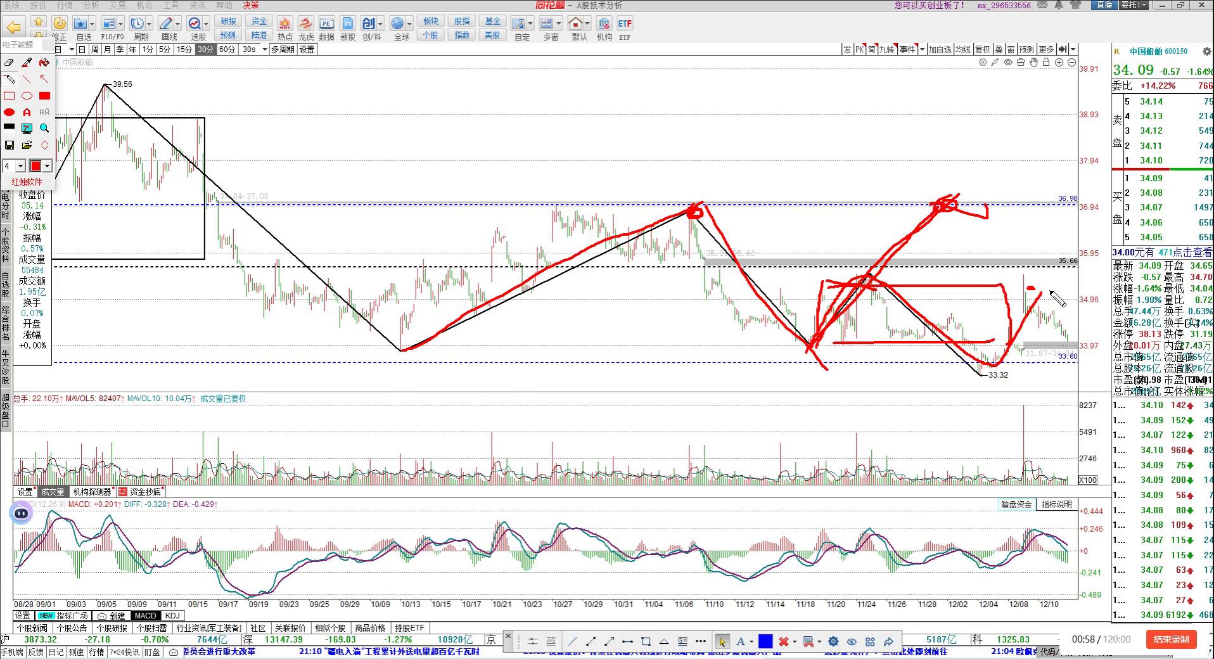Open the PE 数据 icon

326,29
